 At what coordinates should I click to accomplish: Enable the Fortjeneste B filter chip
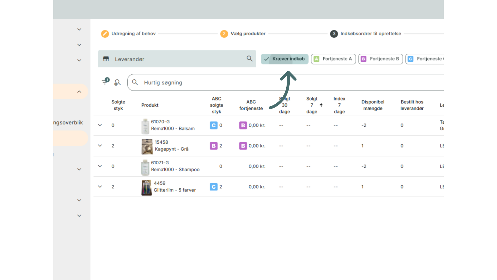click(381, 59)
